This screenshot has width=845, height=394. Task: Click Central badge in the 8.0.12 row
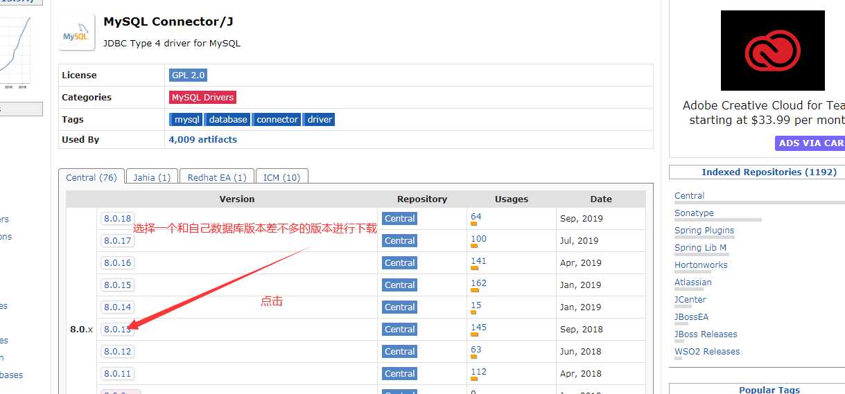click(400, 351)
